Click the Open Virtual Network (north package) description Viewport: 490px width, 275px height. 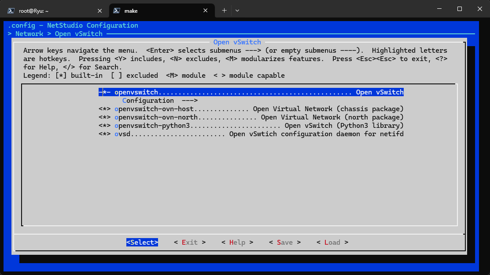pyautogui.click(x=332, y=118)
